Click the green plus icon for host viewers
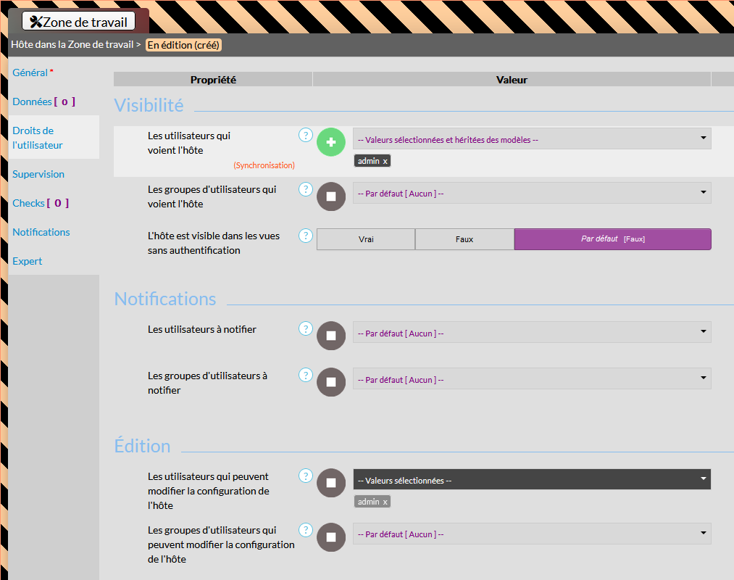This screenshot has width=734, height=580. (331, 141)
